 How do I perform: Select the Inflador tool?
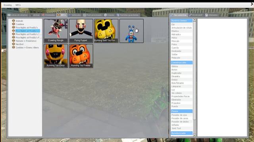tap(182, 125)
